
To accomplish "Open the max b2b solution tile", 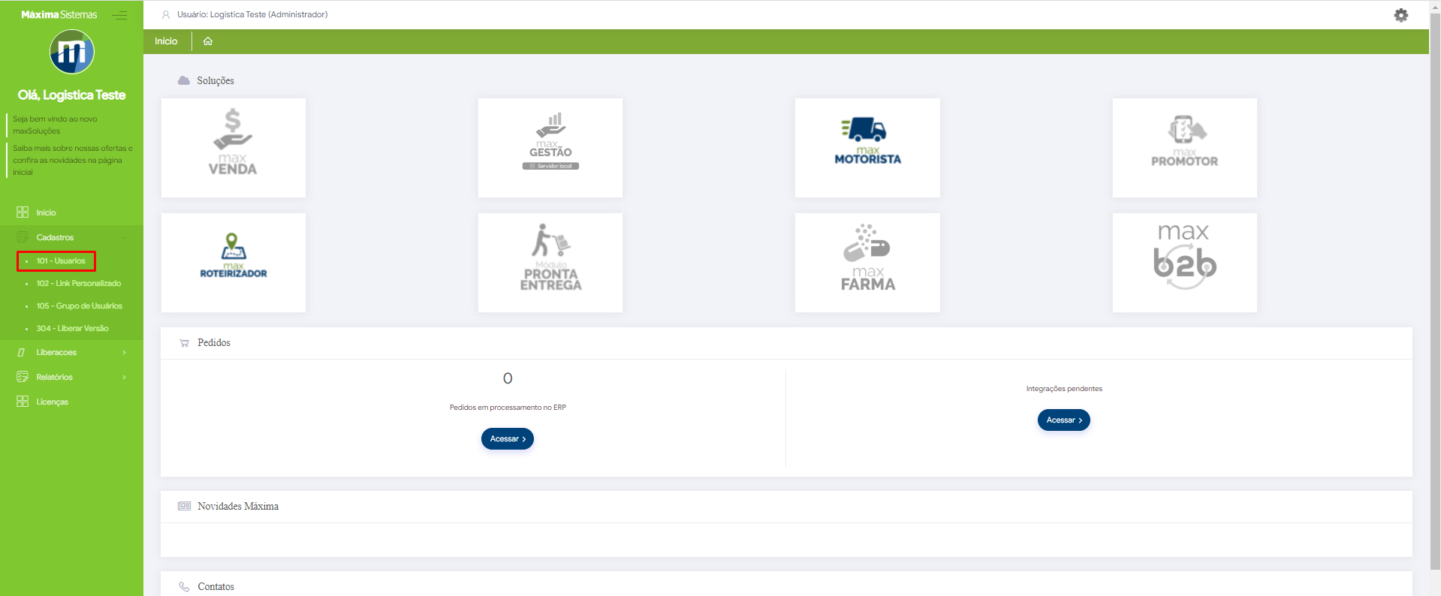I will [x=1185, y=263].
